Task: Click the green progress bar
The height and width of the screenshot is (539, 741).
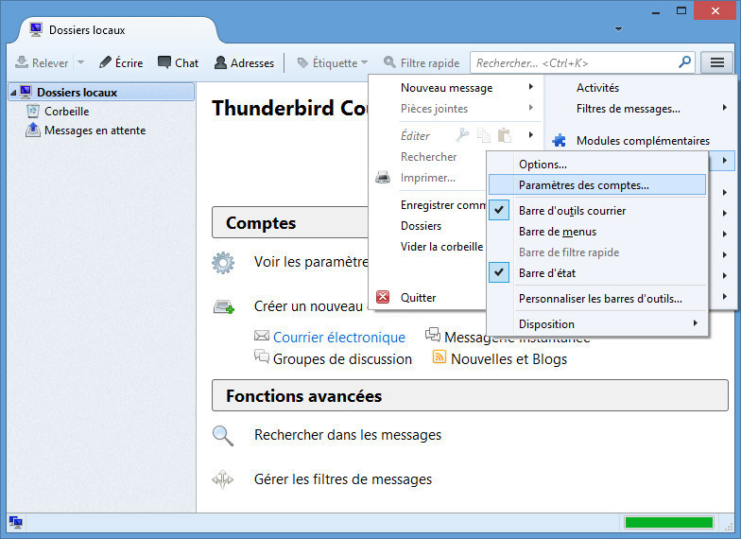Action: coord(669,522)
